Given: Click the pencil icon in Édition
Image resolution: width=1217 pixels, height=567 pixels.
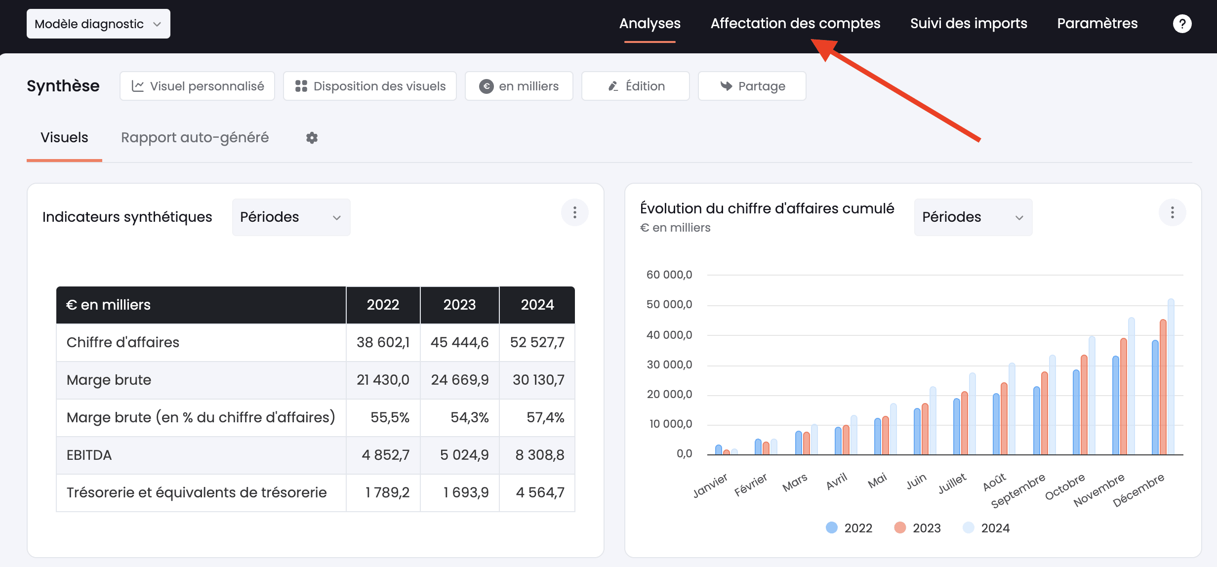Looking at the screenshot, I should (x=613, y=86).
